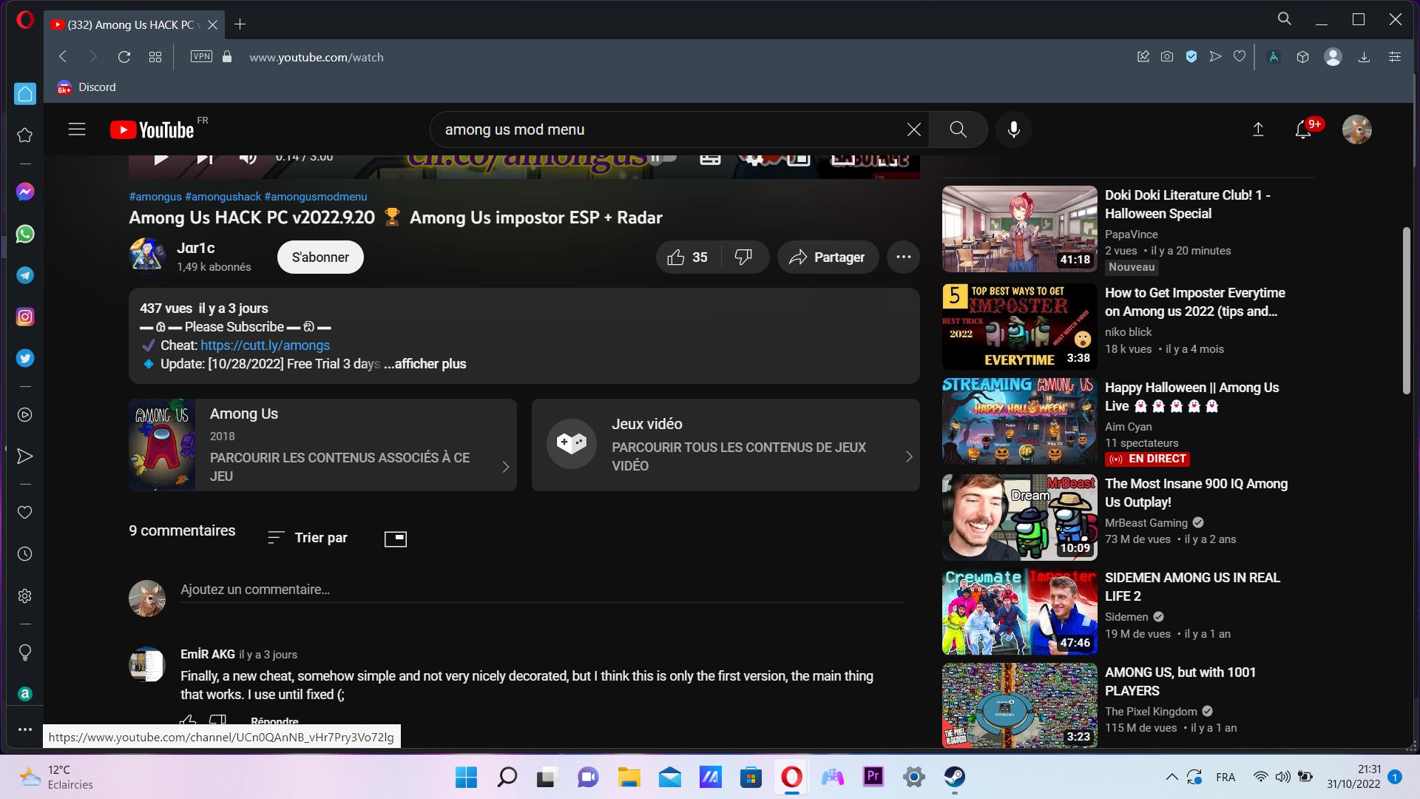Open the MrBeast Gaming video thumbnail

1019,517
